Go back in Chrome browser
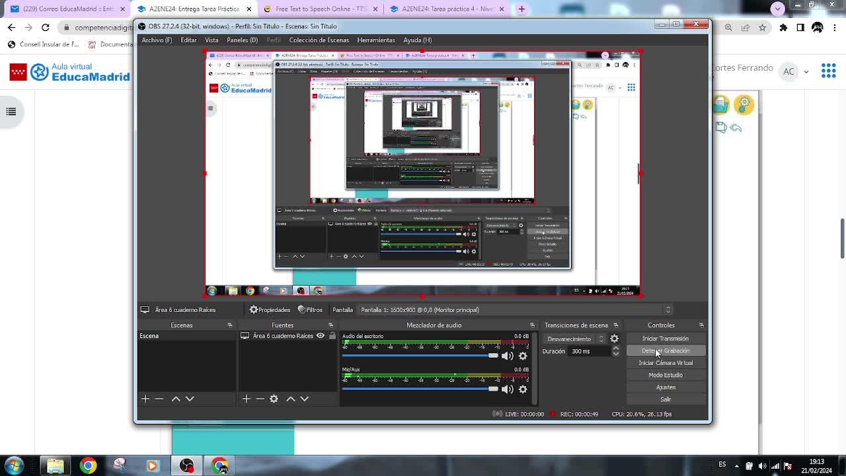 [11, 28]
